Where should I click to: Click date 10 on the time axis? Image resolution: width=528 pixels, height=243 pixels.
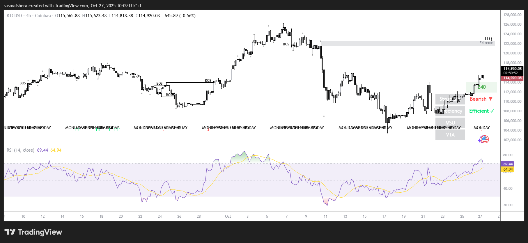coord(23,217)
